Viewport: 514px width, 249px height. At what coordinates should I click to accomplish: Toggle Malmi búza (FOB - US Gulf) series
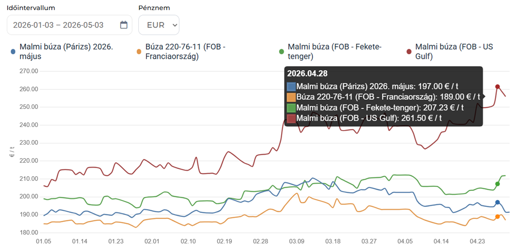454,52
